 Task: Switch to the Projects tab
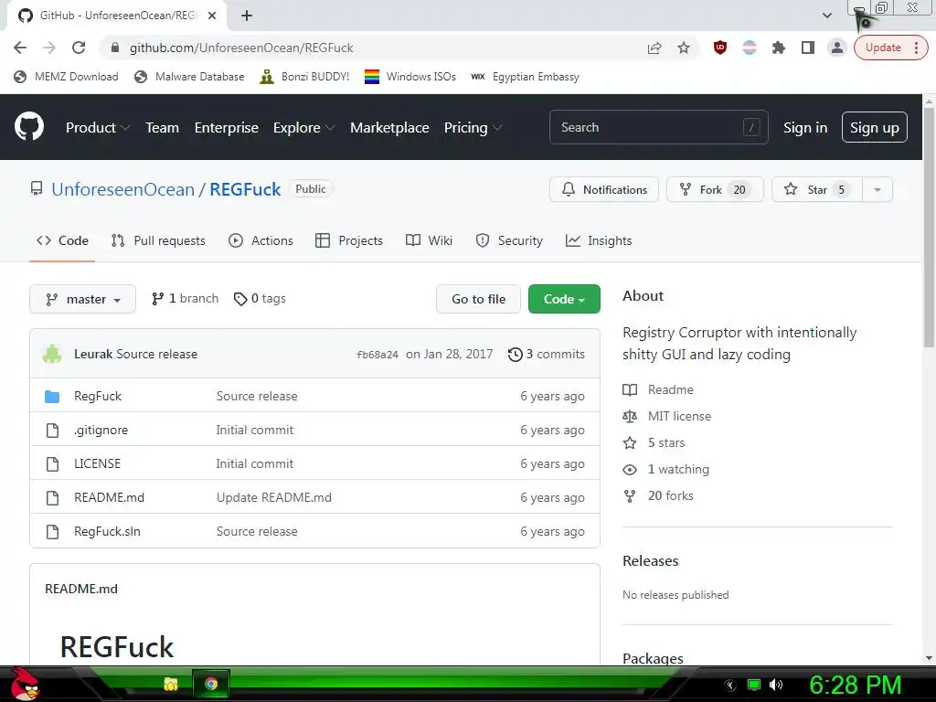pyautogui.click(x=349, y=240)
